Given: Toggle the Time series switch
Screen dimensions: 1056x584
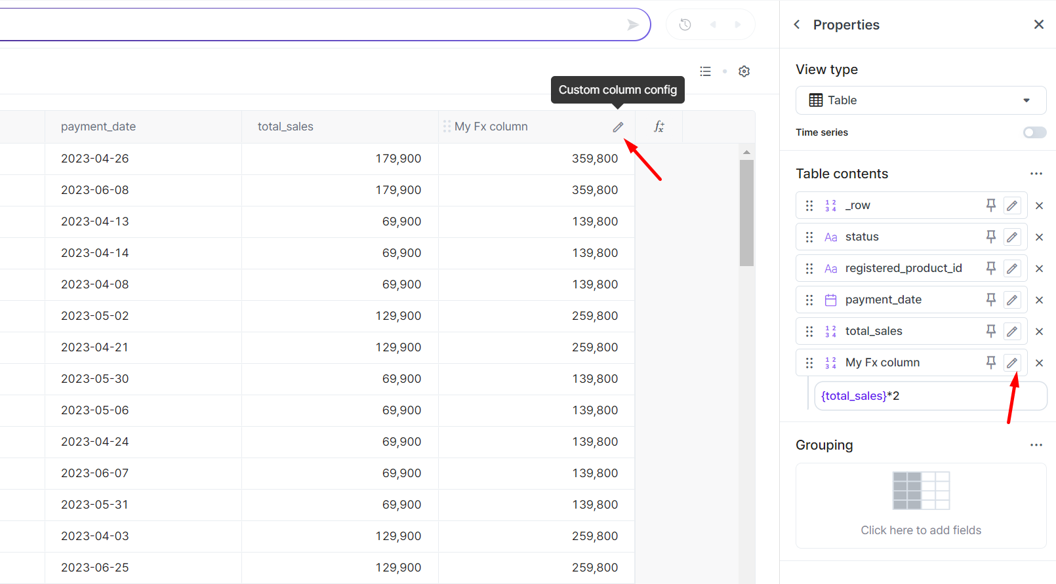Looking at the screenshot, I should pyautogui.click(x=1034, y=132).
